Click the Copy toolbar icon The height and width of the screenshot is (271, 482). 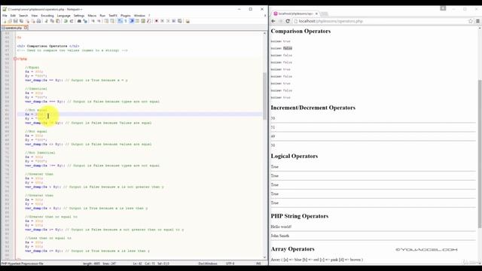coord(52,21)
